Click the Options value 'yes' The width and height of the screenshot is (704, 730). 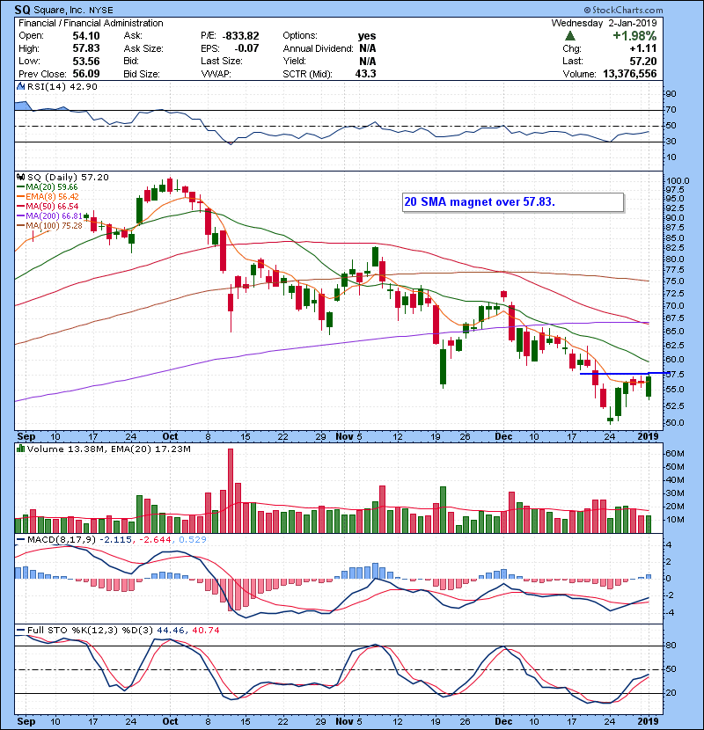pyautogui.click(x=367, y=36)
